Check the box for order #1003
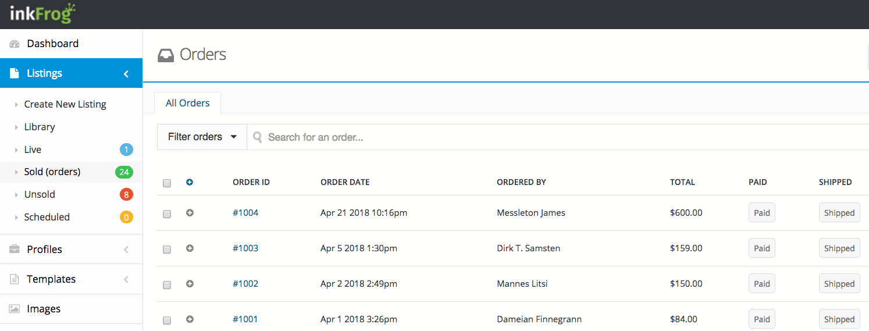The image size is (869, 331). (167, 250)
